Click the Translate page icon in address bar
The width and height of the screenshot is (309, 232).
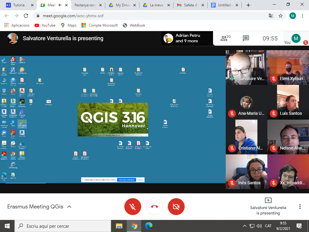click(271, 16)
